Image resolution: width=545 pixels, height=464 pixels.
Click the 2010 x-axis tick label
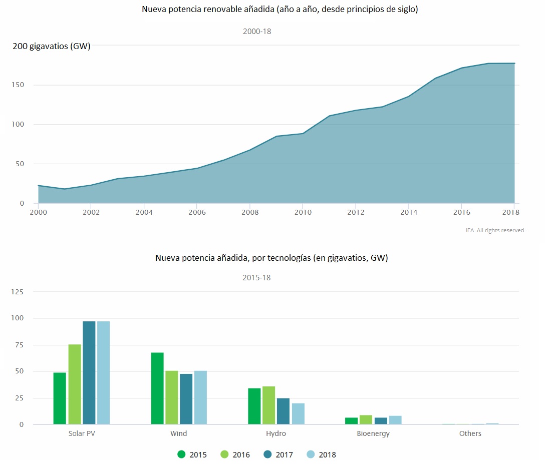point(303,212)
